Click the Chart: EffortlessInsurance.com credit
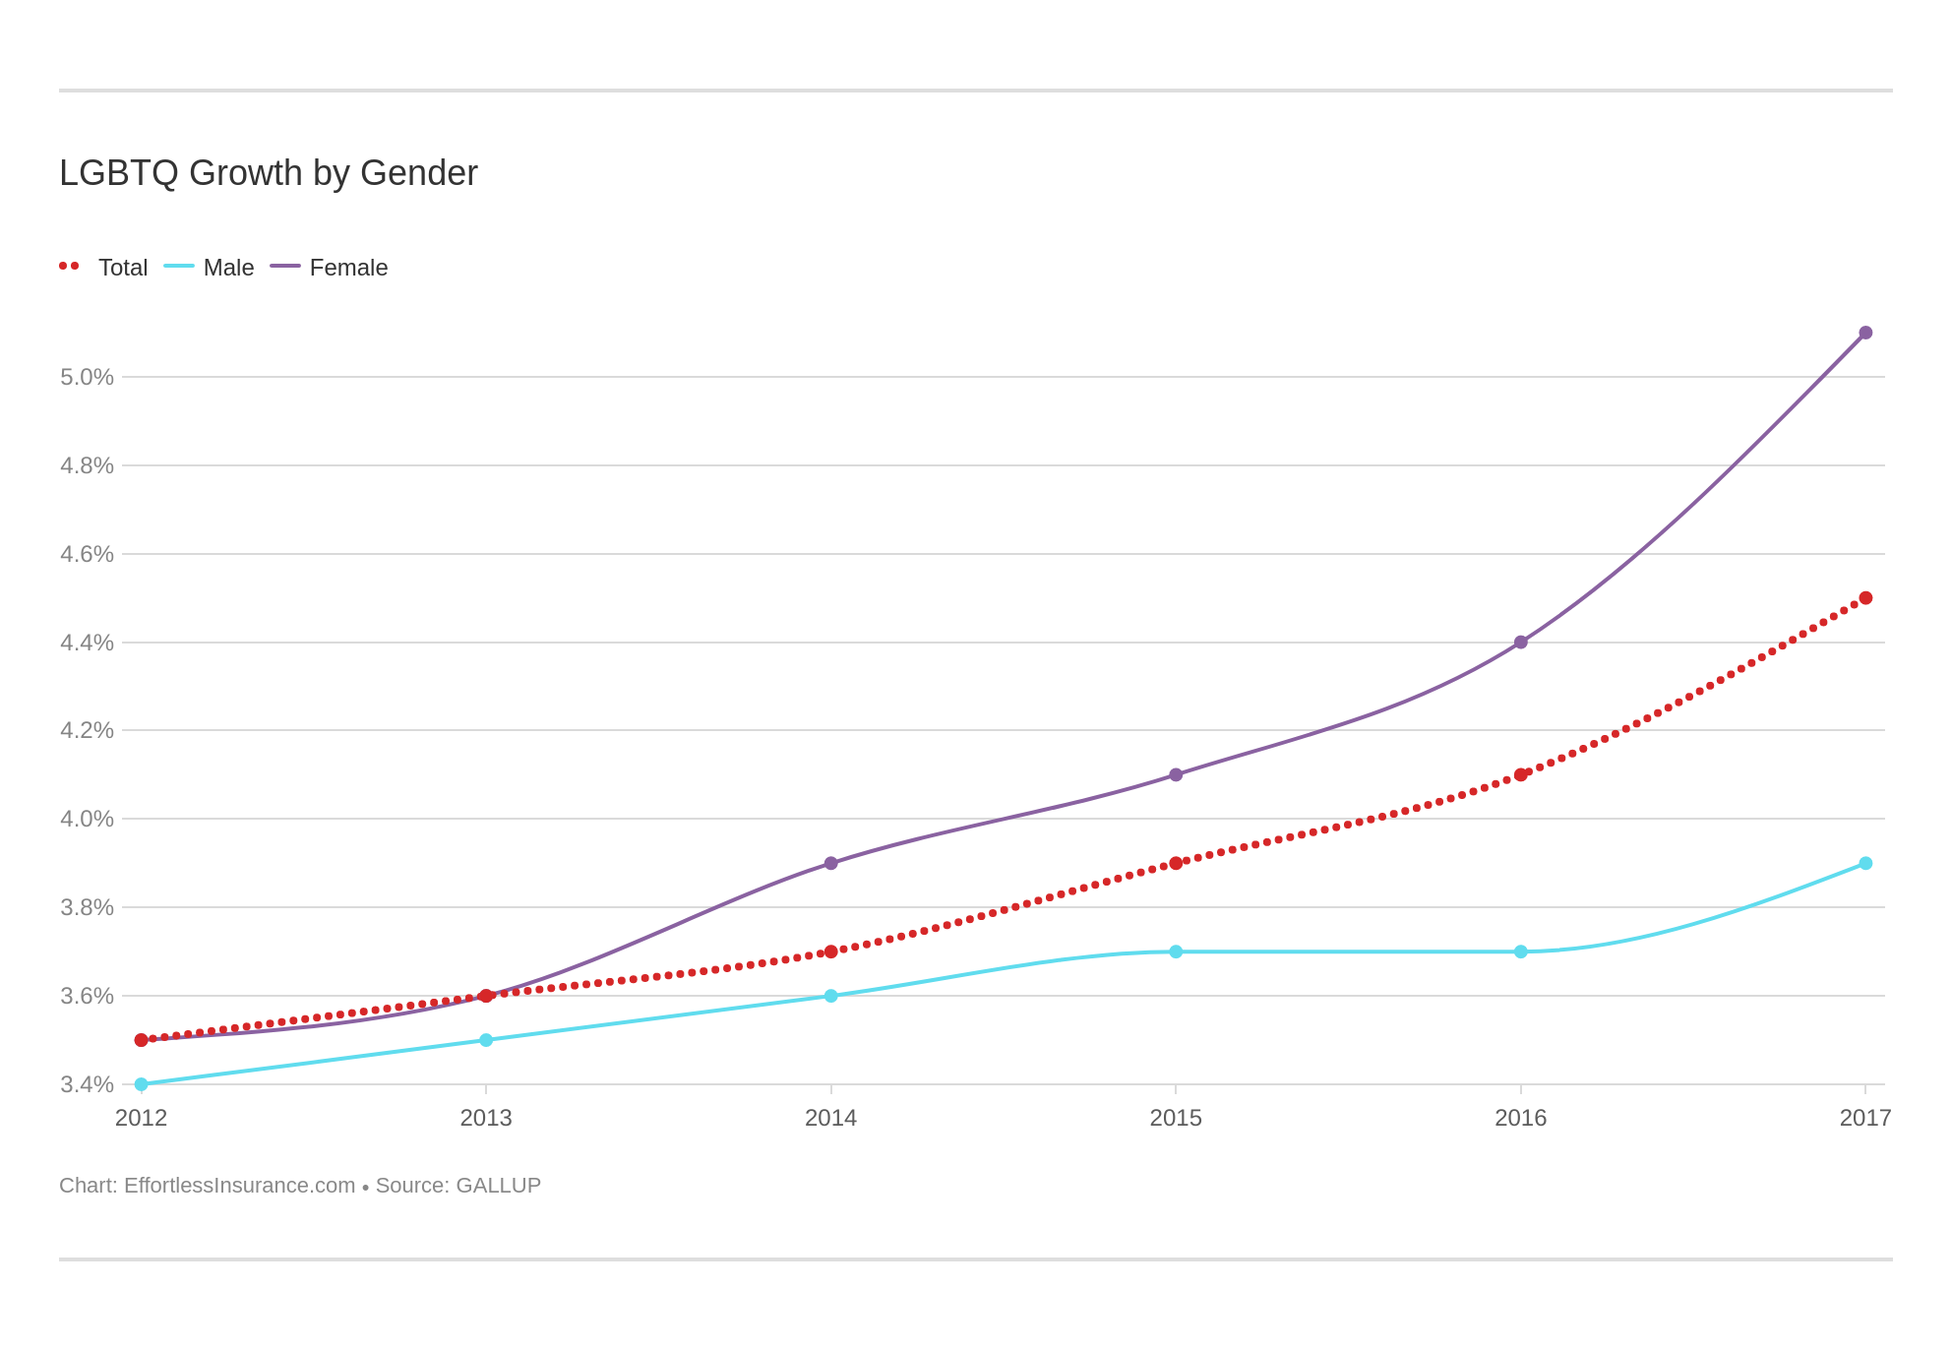The height and width of the screenshot is (1350, 1952). point(208,1186)
